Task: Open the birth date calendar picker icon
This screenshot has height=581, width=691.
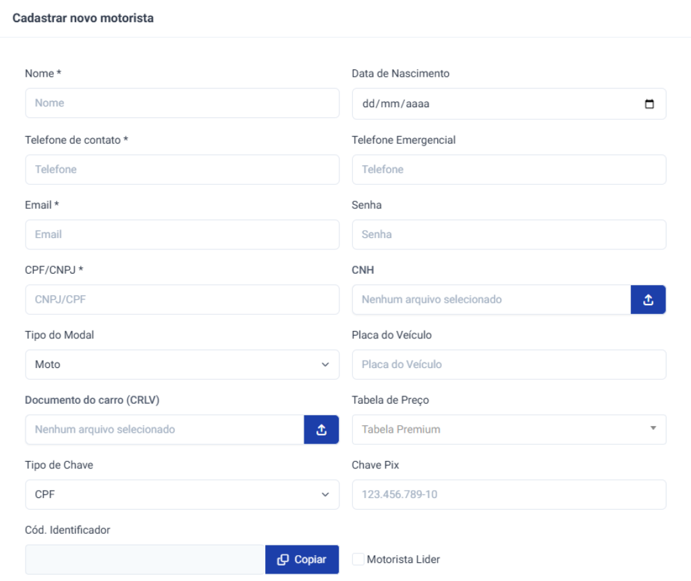Action: click(x=649, y=104)
